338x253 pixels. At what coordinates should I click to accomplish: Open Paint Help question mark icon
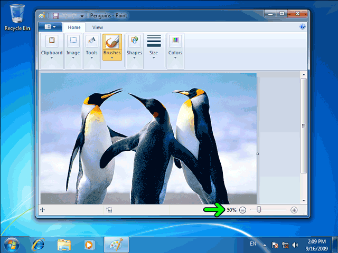click(303, 27)
